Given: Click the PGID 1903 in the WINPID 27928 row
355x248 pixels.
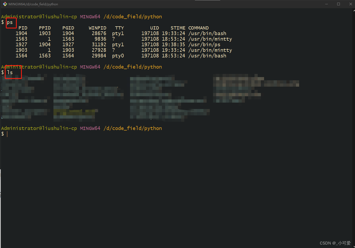Looking at the screenshot, I should [x=68, y=50].
